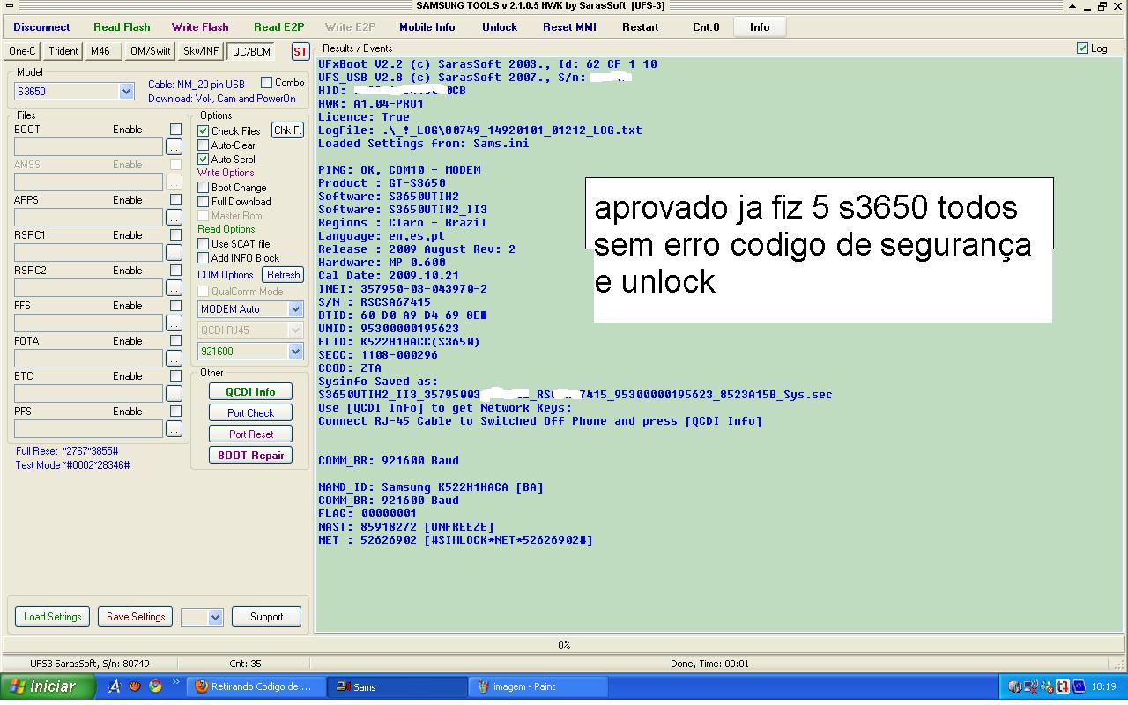1128x705 pixels.
Task: Click the Port Reset button
Action: (x=250, y=434)
